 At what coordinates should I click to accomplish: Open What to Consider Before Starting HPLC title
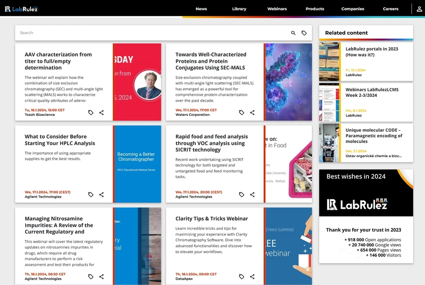point(60,140)
